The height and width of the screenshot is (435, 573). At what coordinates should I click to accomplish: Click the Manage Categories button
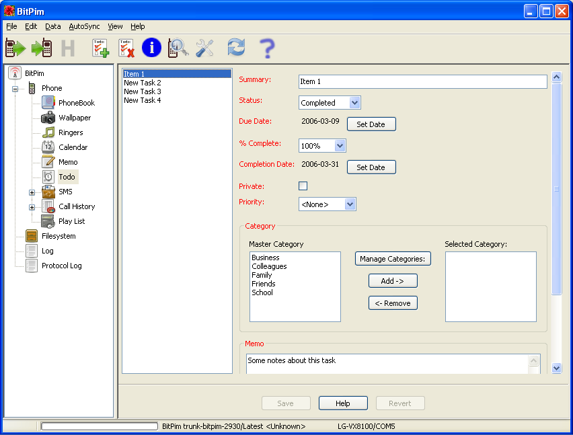click(393, 259)
